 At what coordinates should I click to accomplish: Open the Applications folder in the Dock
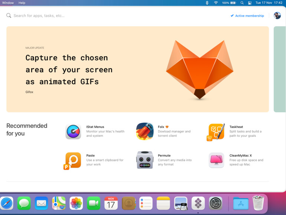pyautogui.click(x=241, y=203)
